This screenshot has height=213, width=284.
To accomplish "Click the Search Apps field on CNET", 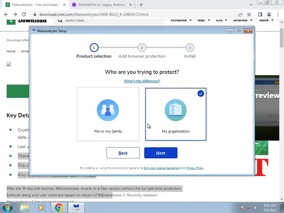I will pyautogui.click(x=109, y=21).
